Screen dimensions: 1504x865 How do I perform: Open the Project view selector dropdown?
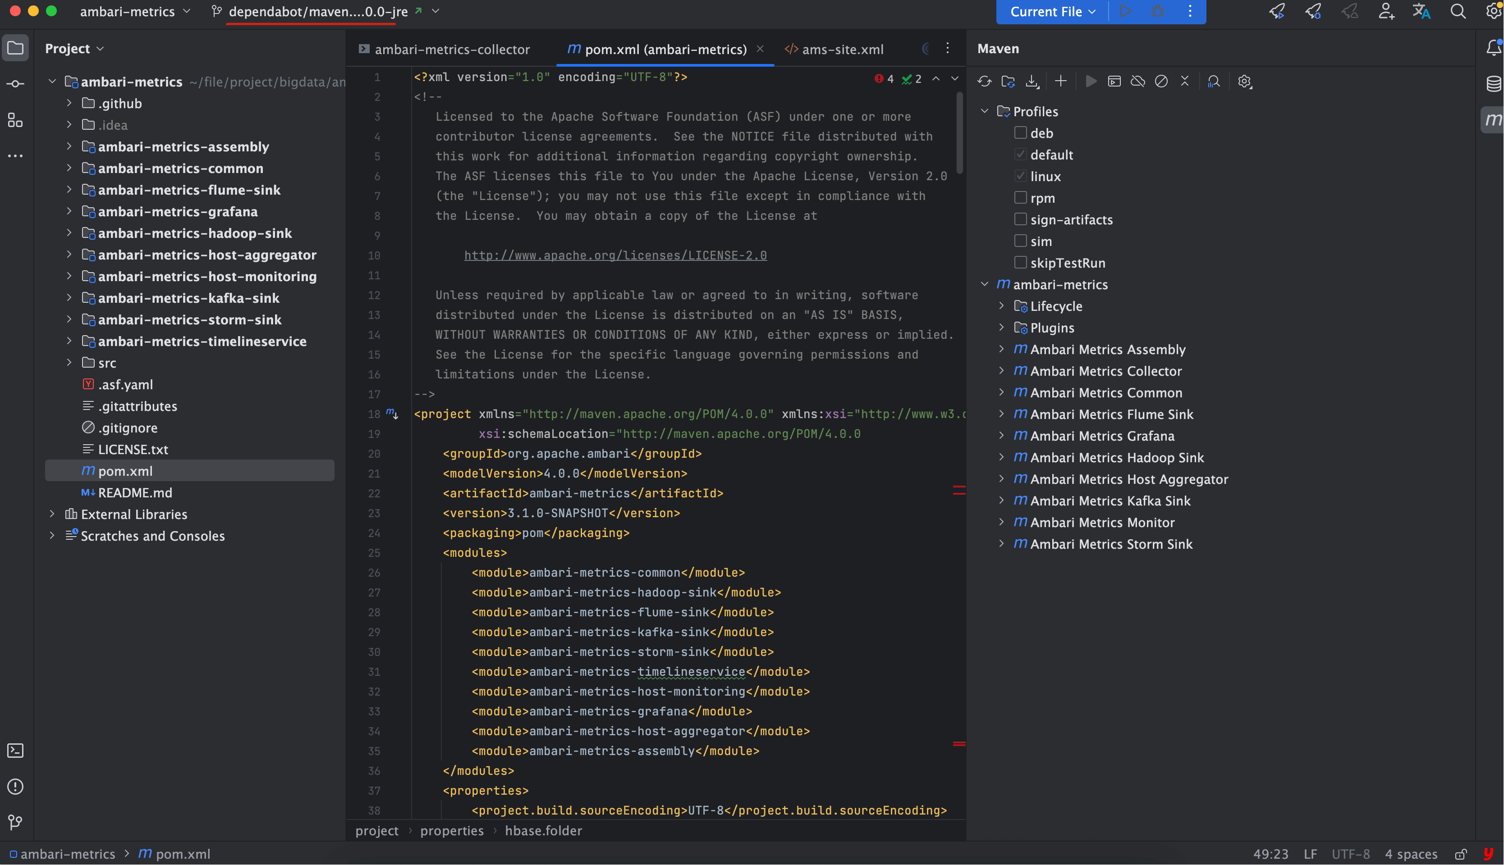point(74,48)
